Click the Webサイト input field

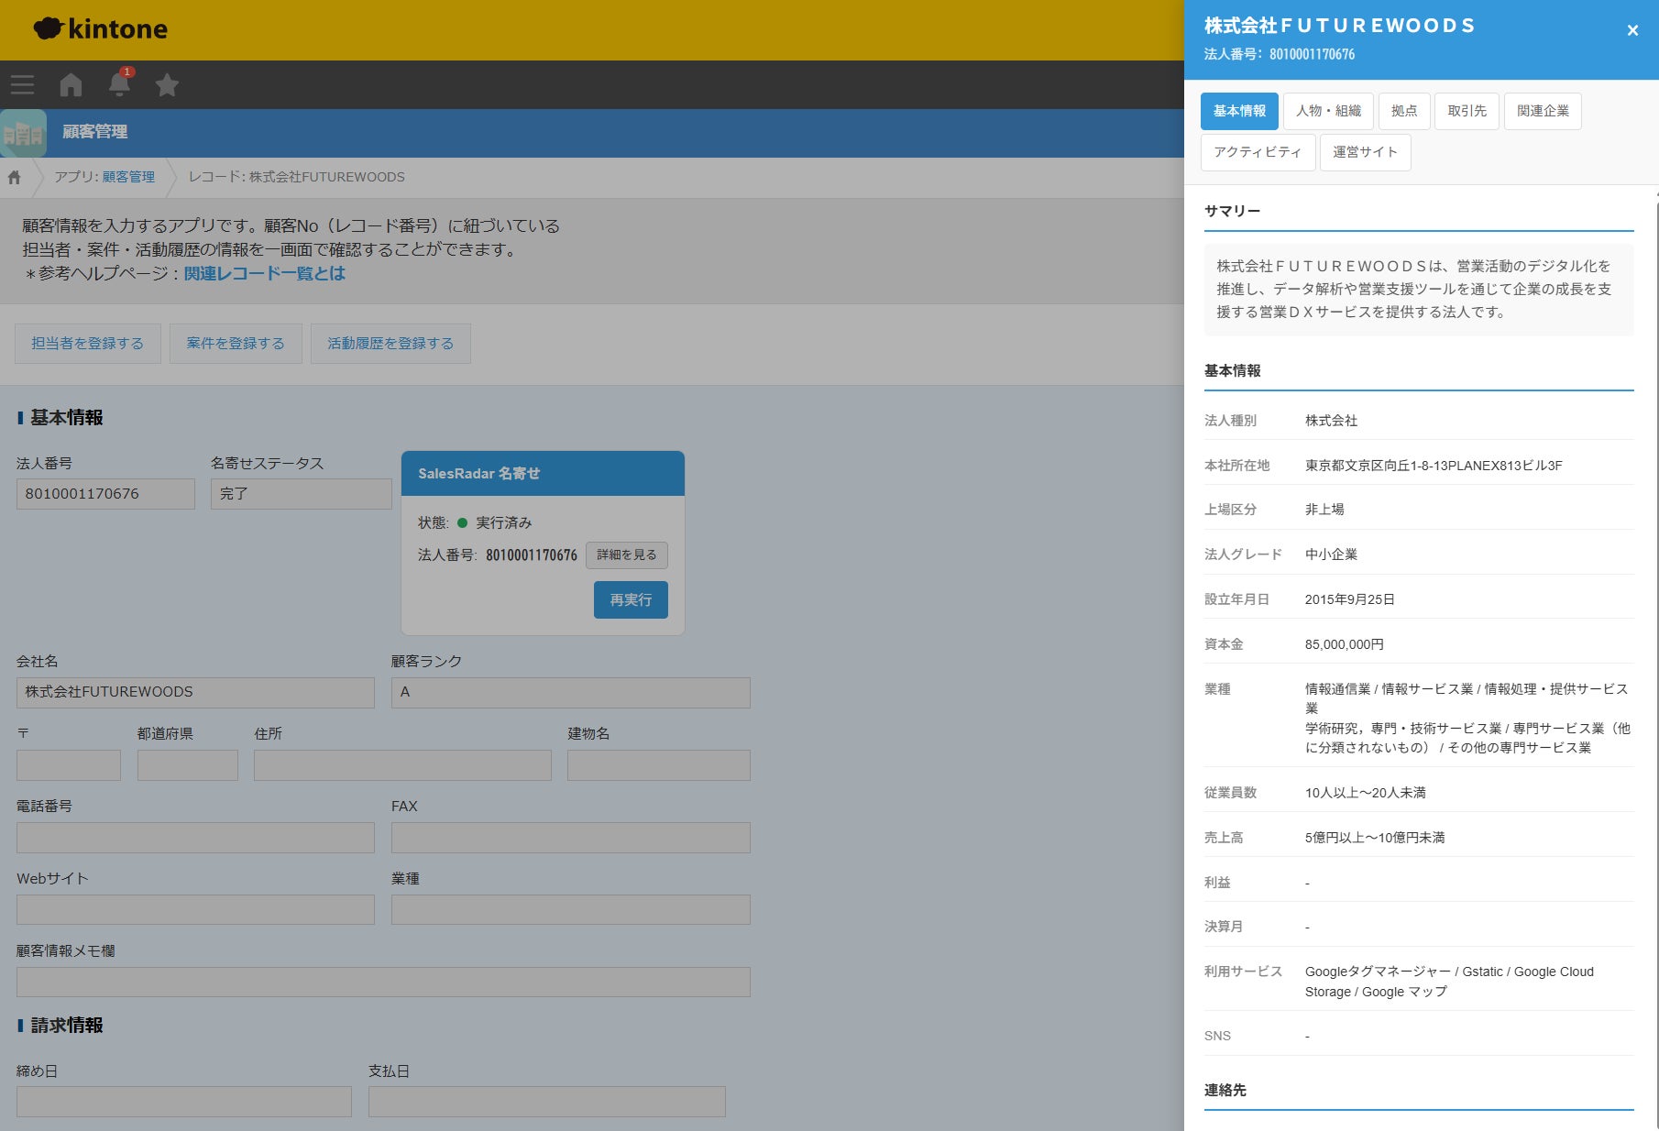click(x=195, y=910)
